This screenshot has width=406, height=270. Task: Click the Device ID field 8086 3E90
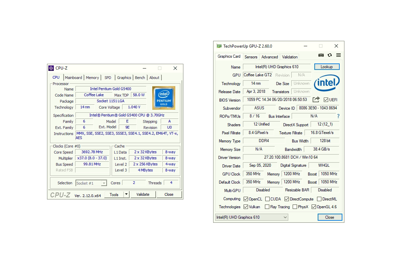(318, 108)
